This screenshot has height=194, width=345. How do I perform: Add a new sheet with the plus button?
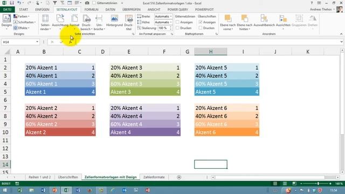(x=179, y=177)
